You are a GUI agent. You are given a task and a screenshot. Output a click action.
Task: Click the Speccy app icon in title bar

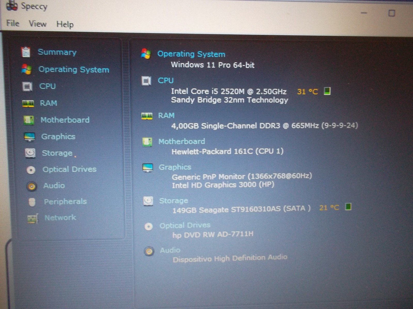coord(12,6)
